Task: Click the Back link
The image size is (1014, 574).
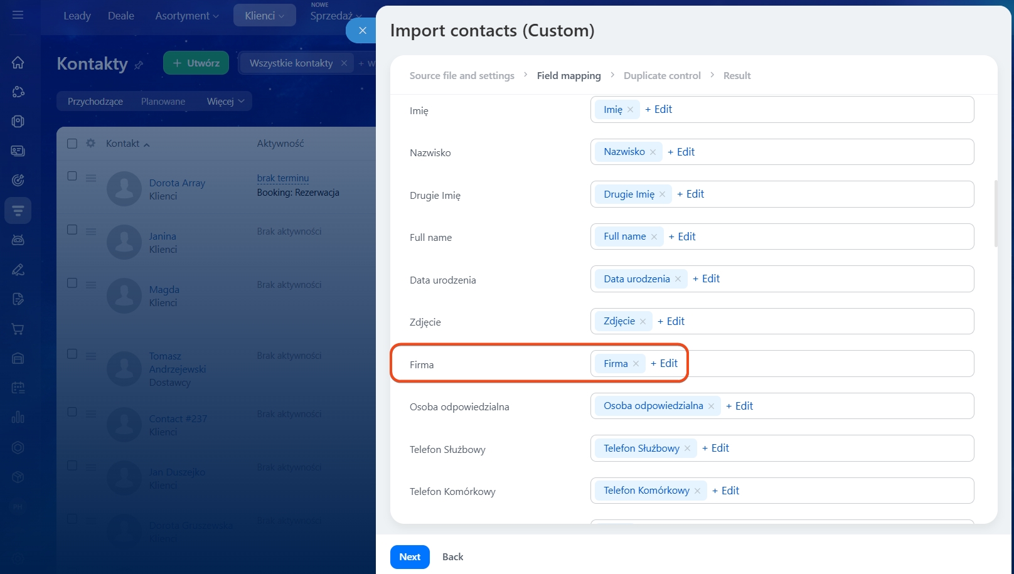Action: [x=452, y=557]
